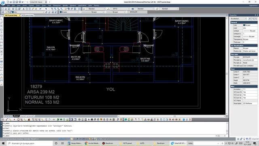Click the table style icon
Viewport: 259px width, 146px height.
(133, 9)
